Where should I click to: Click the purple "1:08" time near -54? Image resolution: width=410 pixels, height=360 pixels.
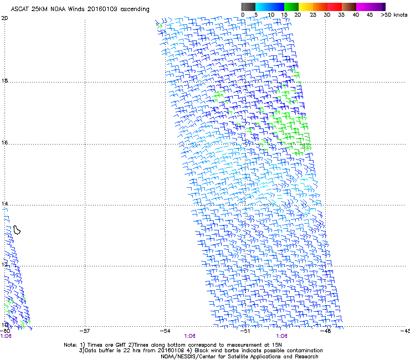(190, 336)
